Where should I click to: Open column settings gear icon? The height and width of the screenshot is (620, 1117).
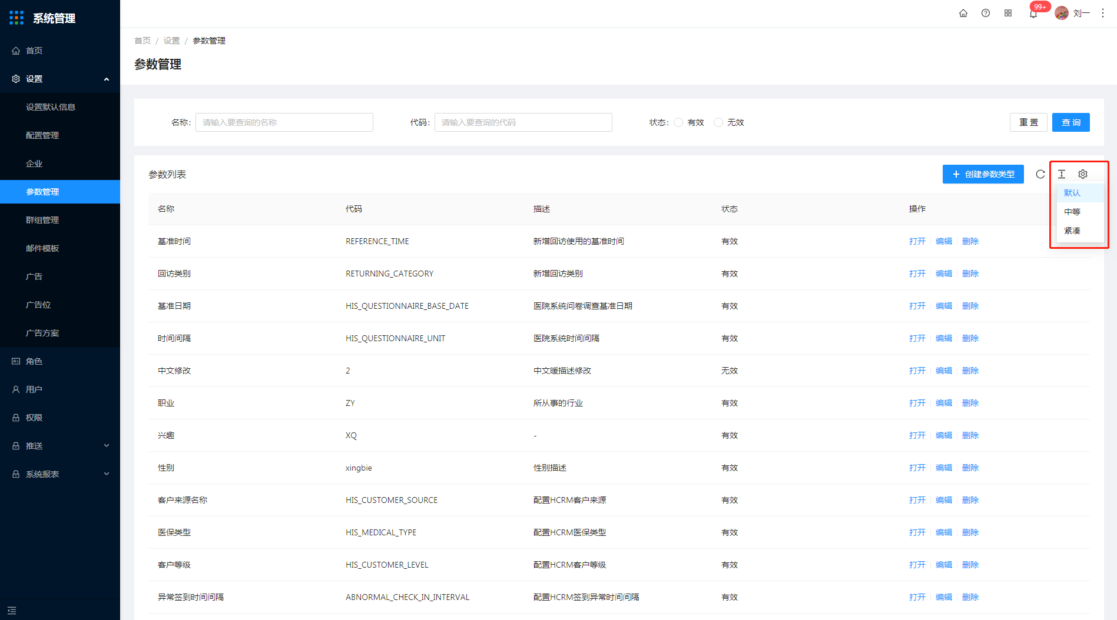pyautogui.click(x=1083, y=174)
